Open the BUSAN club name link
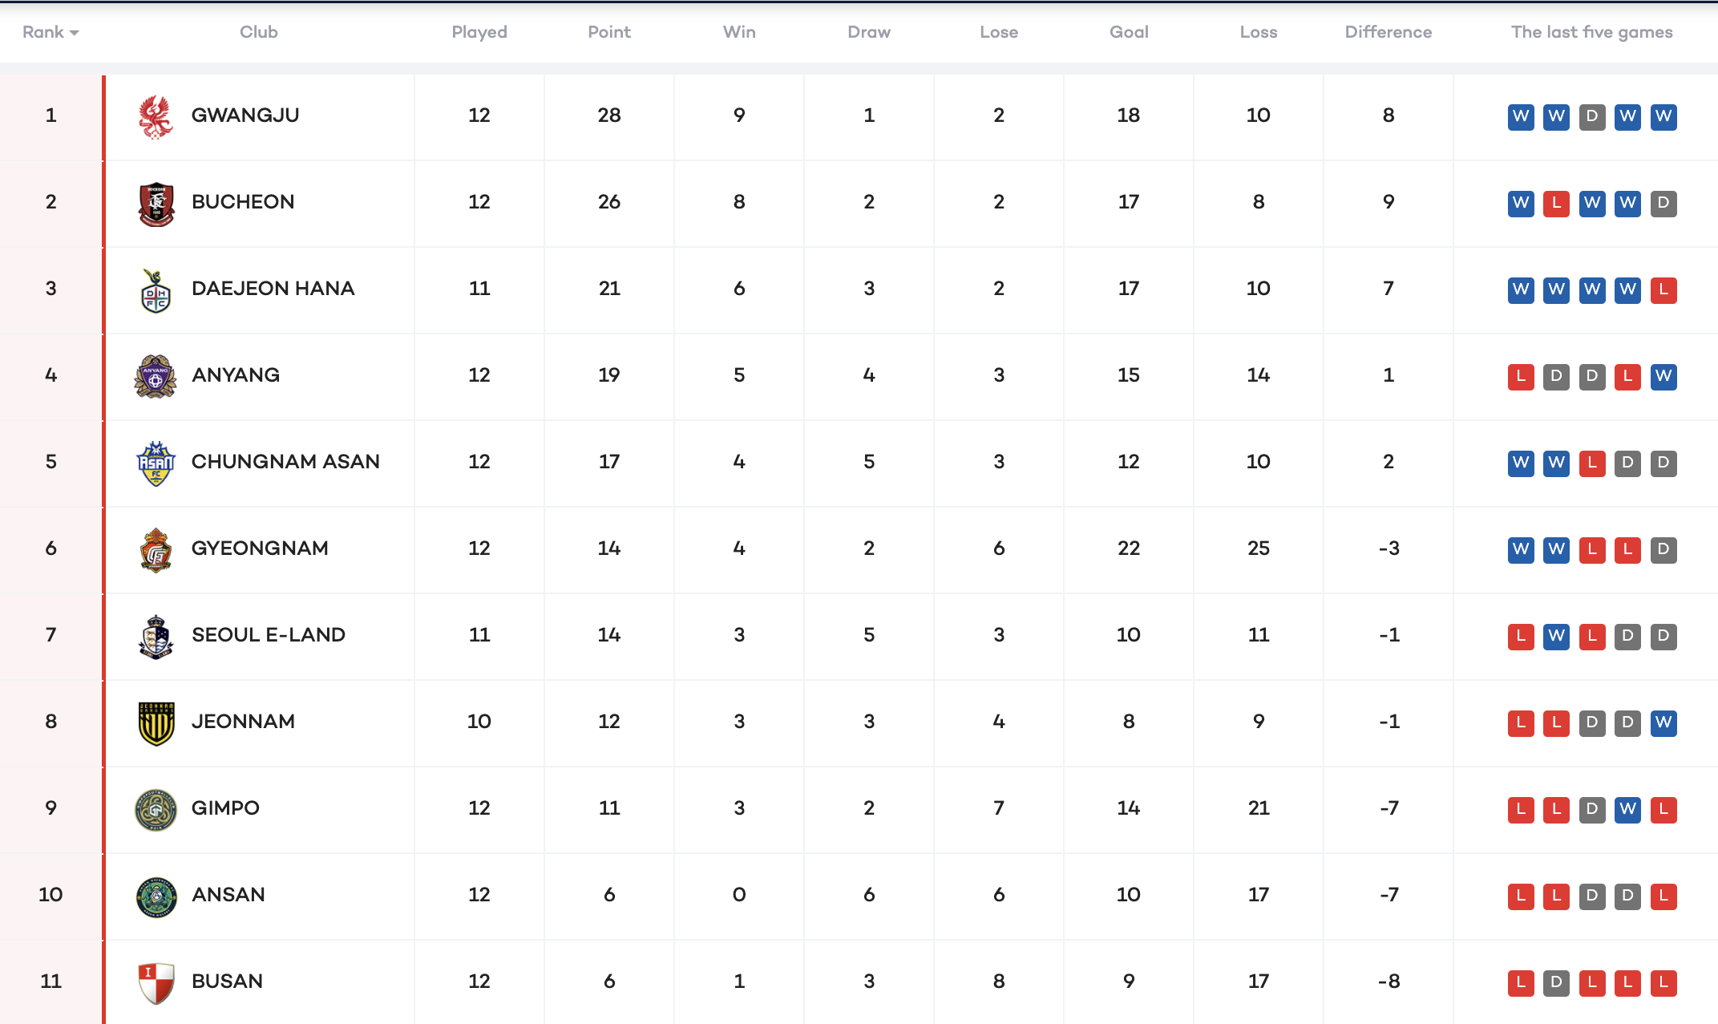 (x=227, y=982)
